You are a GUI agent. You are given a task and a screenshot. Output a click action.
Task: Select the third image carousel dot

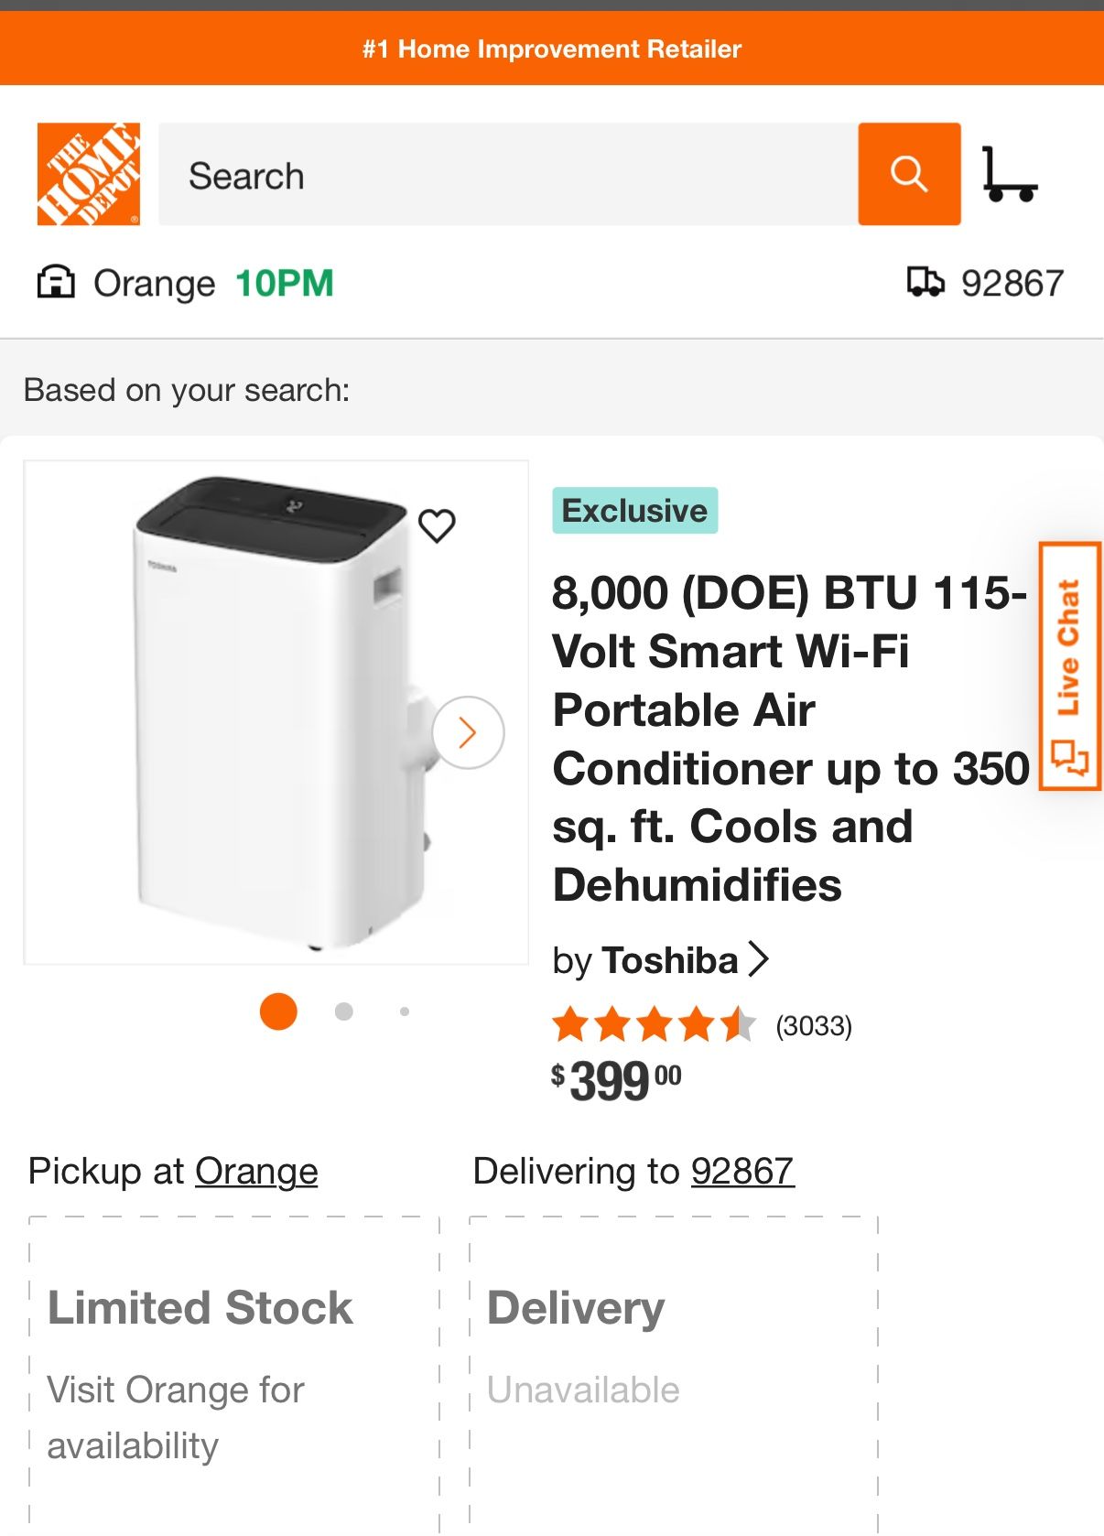pos(405,1011)
